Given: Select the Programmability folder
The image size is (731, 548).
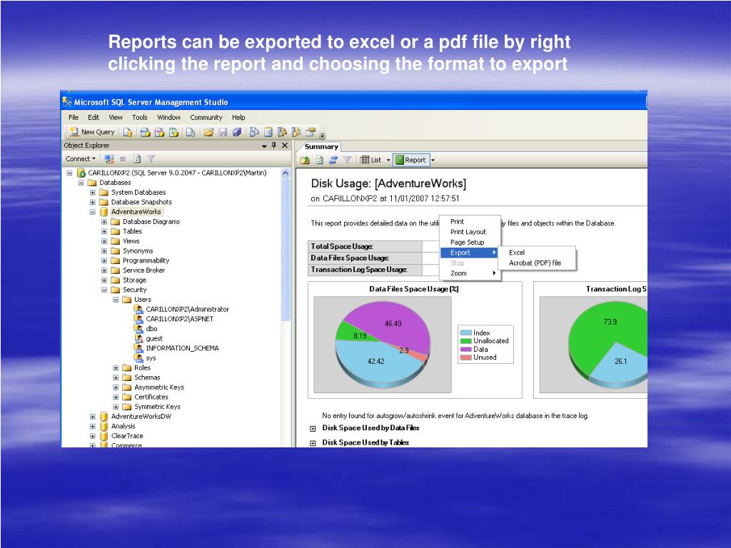Looking at the screenshot, I should (x=146, y=260).
